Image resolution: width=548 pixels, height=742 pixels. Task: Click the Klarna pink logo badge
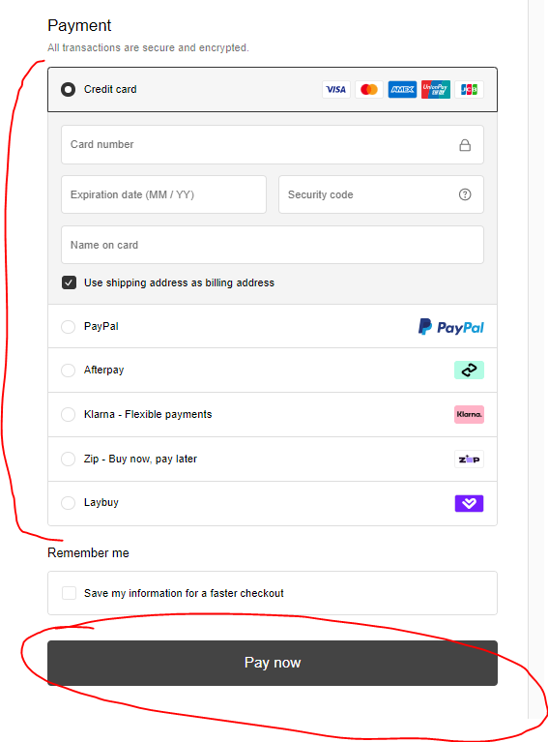pos(469,415)
